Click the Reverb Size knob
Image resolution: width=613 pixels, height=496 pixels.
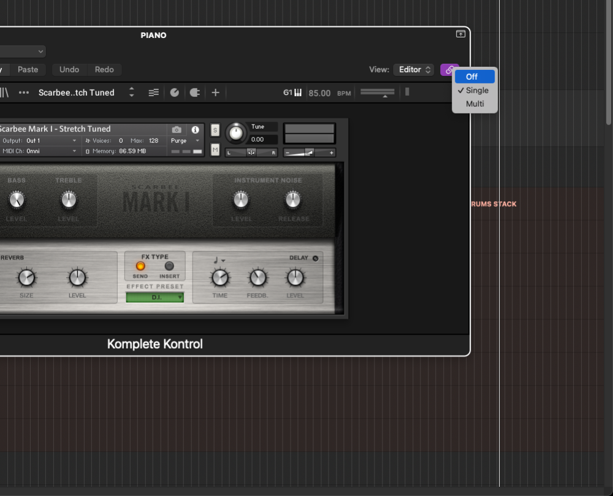pos(26,278)
